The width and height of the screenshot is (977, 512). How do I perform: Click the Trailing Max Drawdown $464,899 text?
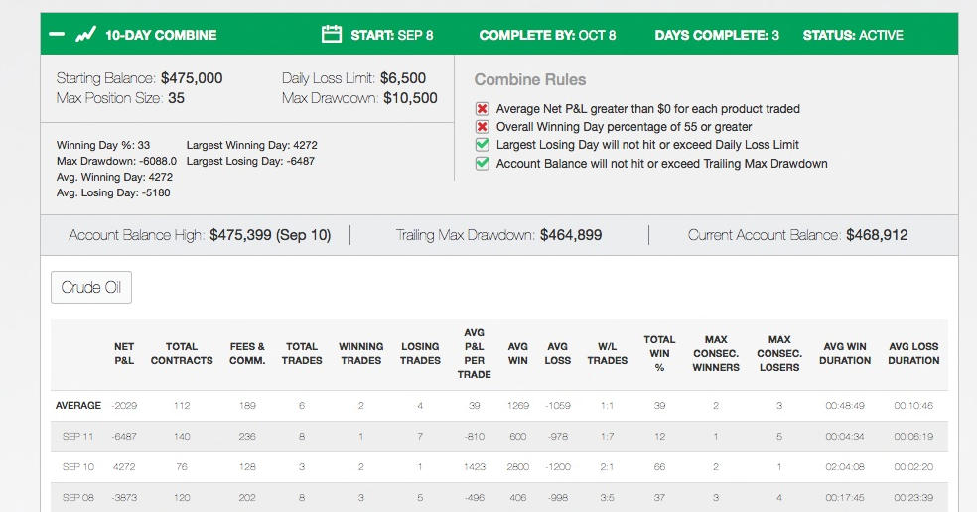click(x=499, y=235)
